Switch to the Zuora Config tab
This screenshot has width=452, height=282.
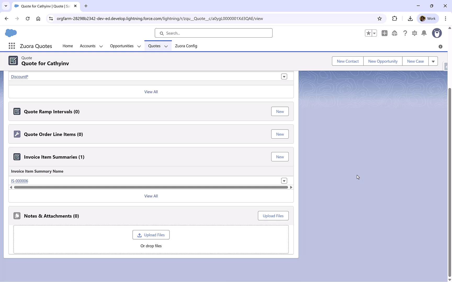pyautogui.click(x=186, y=46)
